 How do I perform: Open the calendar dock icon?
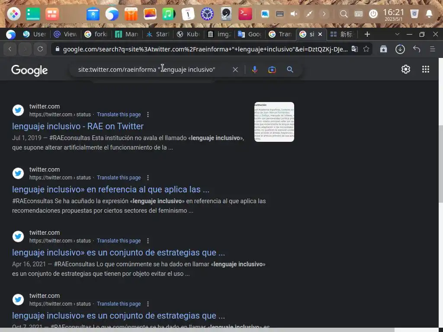[188, 14]
